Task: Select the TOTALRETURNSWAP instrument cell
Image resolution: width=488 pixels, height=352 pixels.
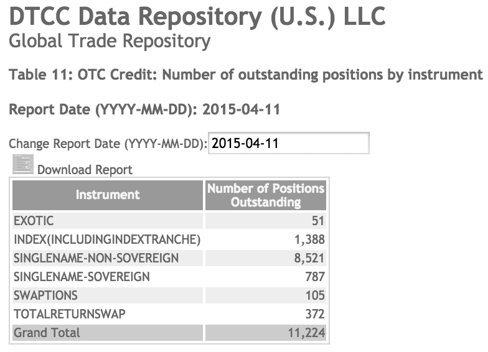Action: [x=108, y=314]
